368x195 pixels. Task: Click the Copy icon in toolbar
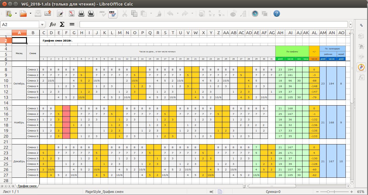coord(134,13)
